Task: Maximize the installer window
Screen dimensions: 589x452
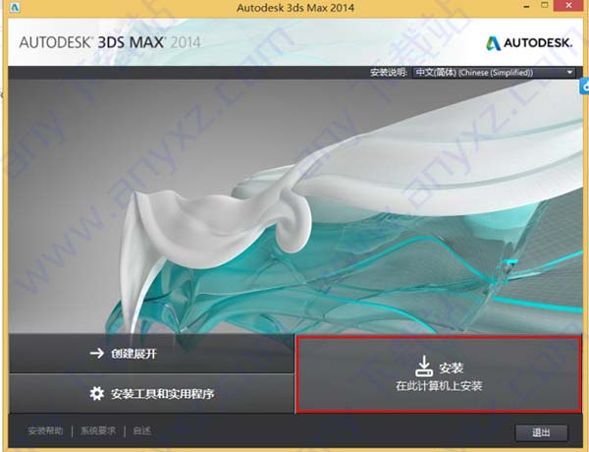Action: coord(544,5)
